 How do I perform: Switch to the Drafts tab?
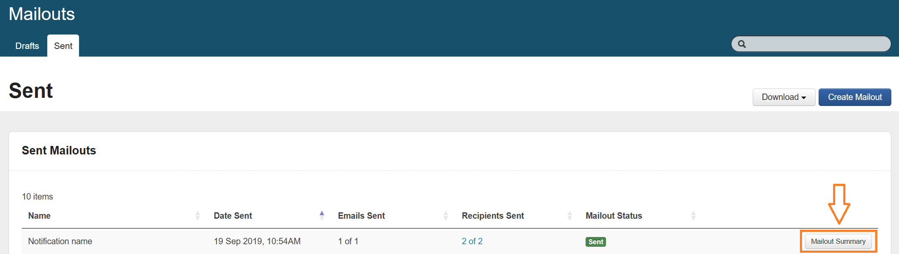point(27,46)
